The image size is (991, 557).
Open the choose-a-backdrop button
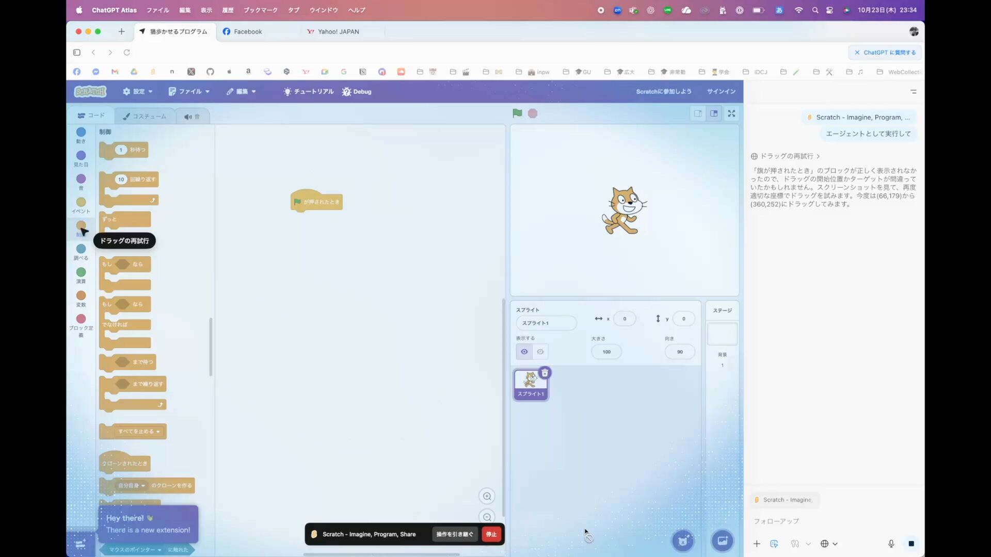click(722, 540)
